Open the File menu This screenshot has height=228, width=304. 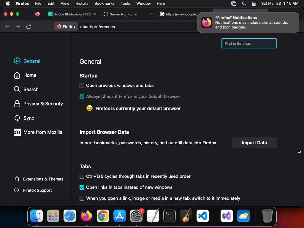point(38,4)
